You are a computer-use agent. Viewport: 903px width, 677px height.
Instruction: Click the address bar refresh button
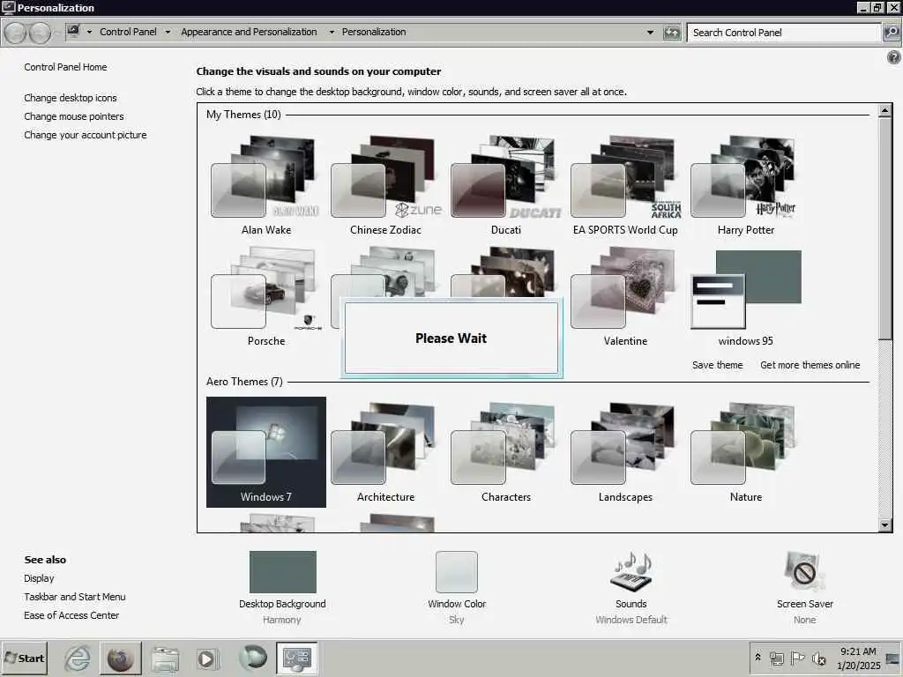tap(671, 33)
